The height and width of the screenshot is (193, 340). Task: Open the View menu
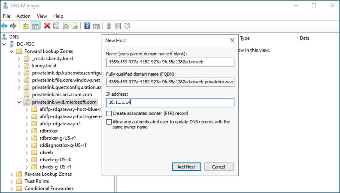42,16
